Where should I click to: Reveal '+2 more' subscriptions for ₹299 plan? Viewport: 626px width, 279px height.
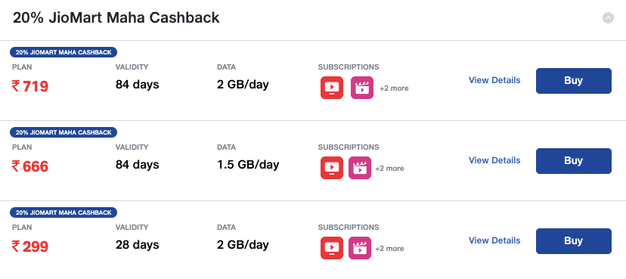tap(389, 249)
